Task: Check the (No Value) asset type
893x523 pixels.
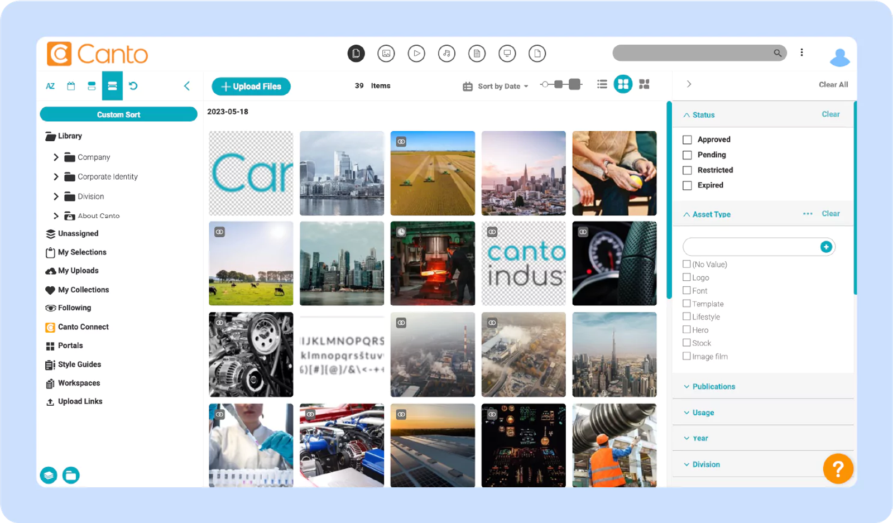Action: 686,264
